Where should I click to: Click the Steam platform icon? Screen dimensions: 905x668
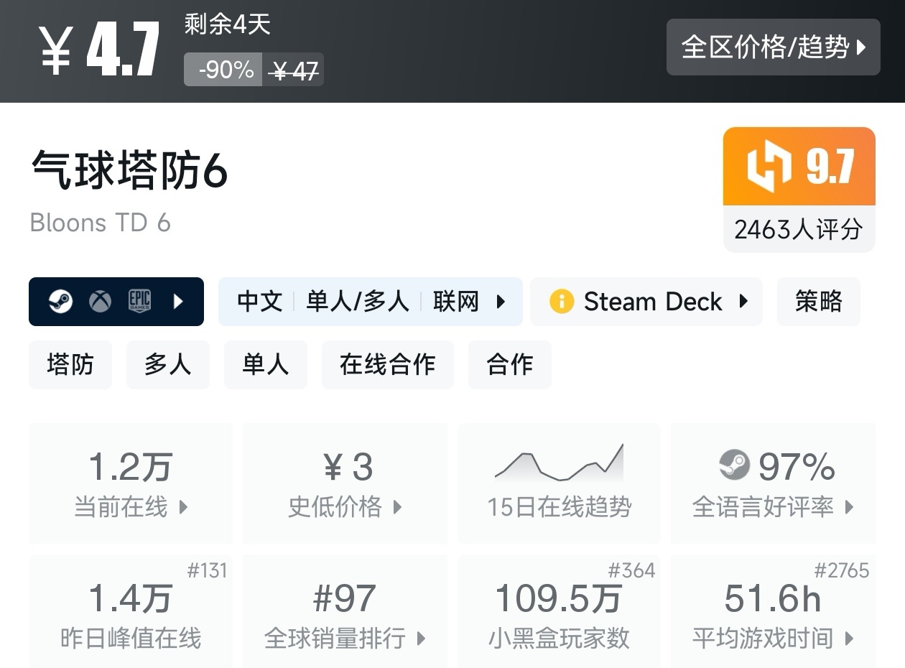coord(60,302)
